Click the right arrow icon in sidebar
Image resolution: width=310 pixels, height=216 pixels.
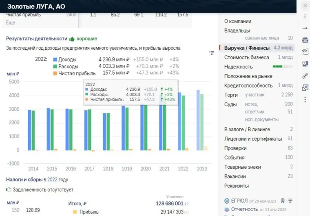pos(305,28)
